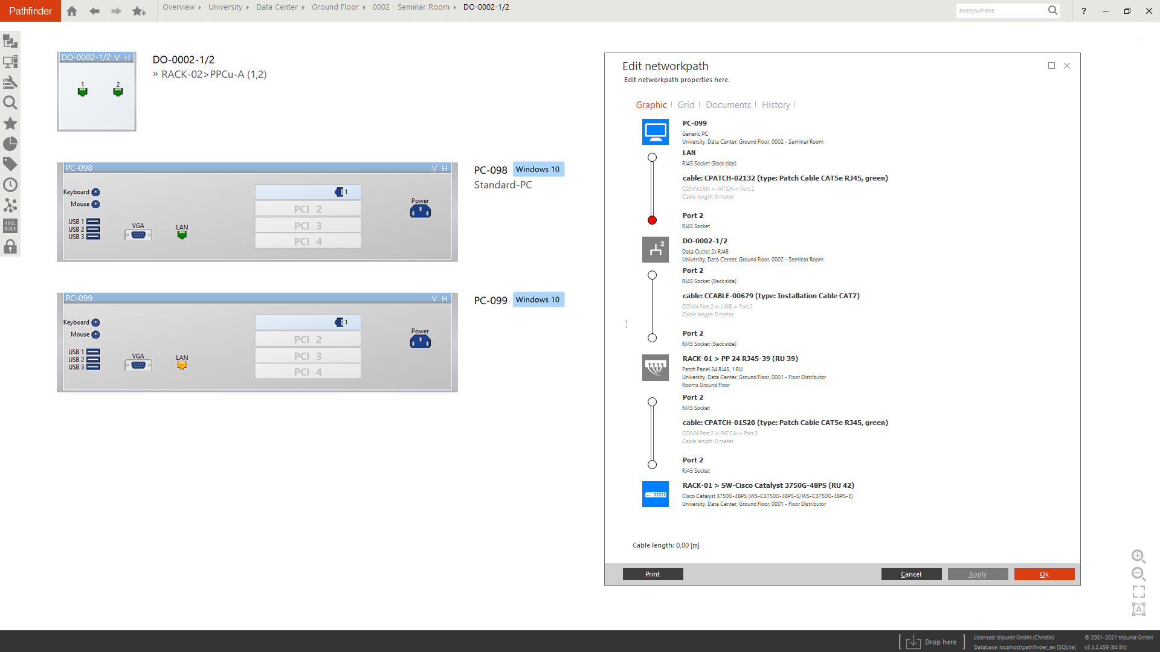Navigate to Ground Floor via breadcrumb
1160x652 pixels.
click(x=336, y=7)
